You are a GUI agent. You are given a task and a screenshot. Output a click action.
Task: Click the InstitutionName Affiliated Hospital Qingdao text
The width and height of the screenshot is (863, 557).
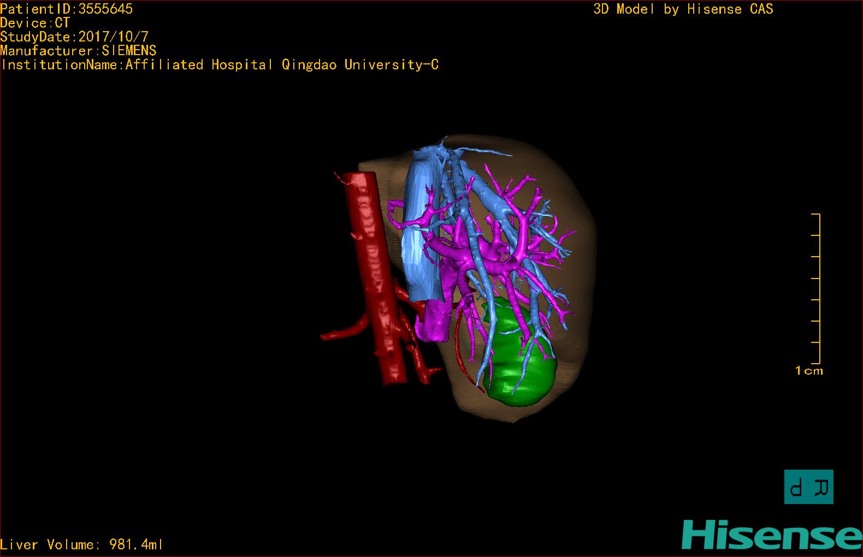220,64
